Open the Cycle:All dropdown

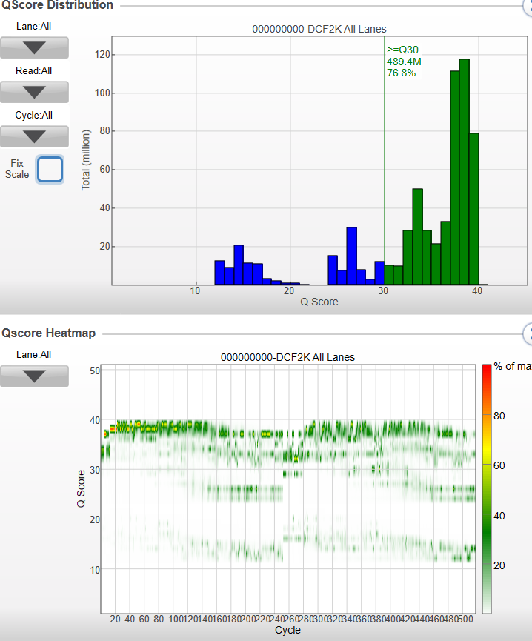[x=34, y=136]
